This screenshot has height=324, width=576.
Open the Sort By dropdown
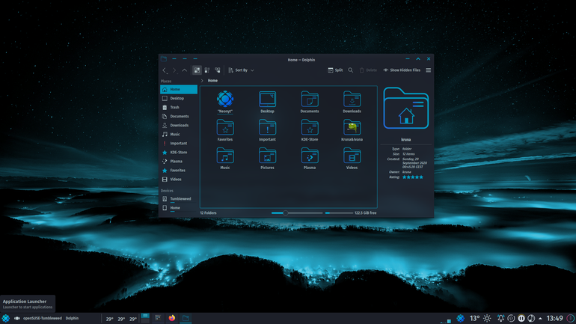241,70
